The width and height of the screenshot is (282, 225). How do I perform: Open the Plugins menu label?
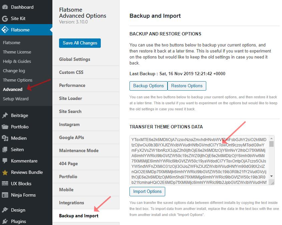[x=18, y=221]
